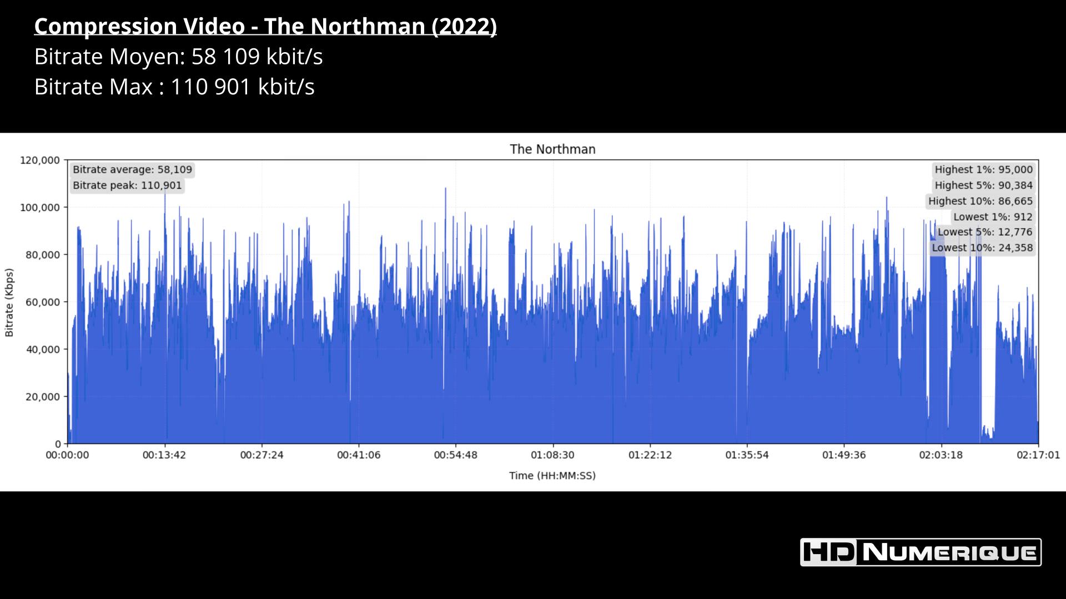
Task: Click the 01:22:12 time tick label
Action: coord(650,455)
